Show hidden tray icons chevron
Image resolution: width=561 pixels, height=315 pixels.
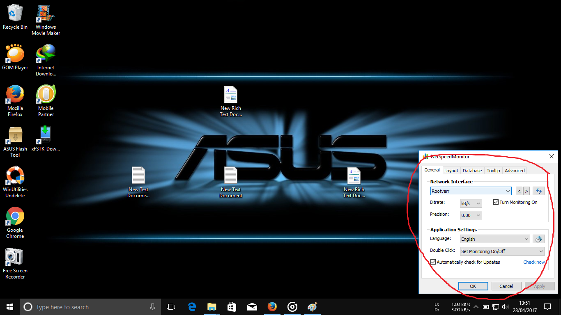pyautogui.click(x=476, y=307)
